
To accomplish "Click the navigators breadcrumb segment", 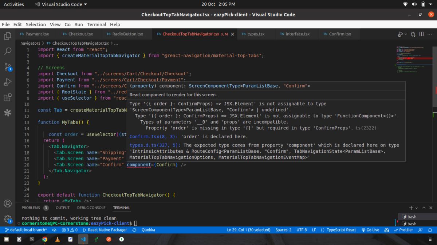I will (30, 43).
